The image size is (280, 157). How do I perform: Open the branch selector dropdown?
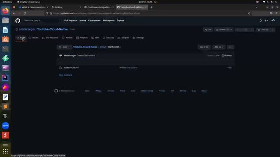click(64, 47)
